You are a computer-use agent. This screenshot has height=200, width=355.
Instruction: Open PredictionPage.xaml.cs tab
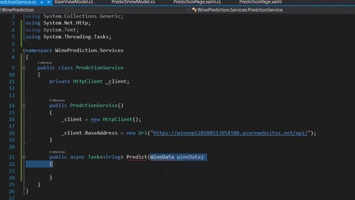[x=197, y=2]
